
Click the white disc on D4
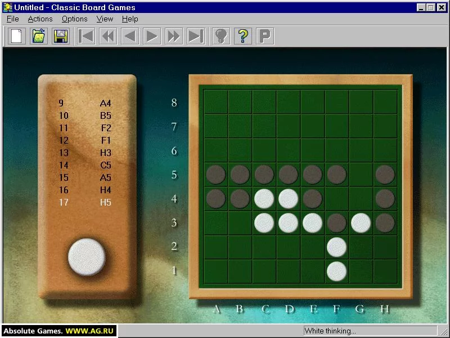288,199
